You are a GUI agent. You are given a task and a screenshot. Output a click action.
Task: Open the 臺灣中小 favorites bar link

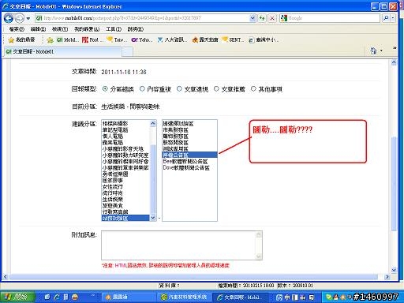click(264, 39)
